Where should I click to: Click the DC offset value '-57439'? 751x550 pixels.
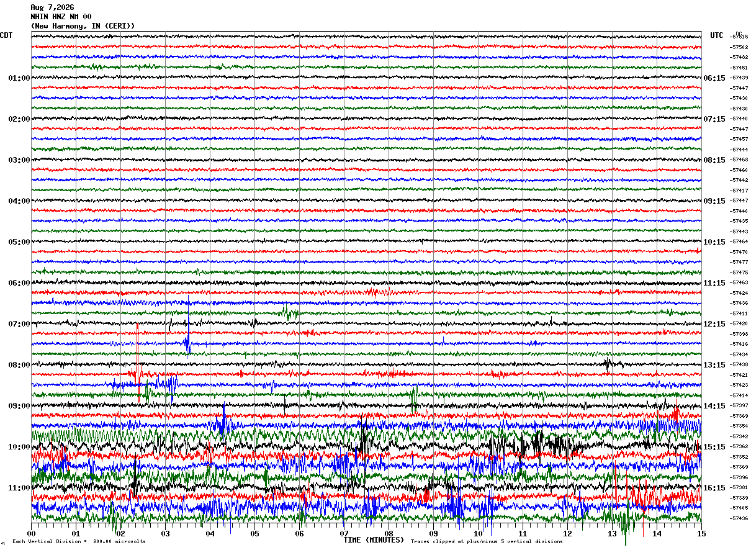(739, 78)
